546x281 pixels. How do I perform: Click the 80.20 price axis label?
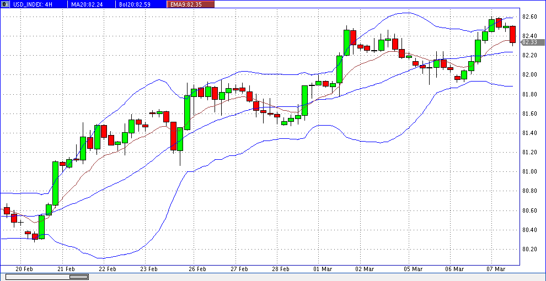529,249
